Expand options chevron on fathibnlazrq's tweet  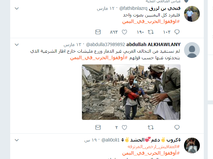click(17, 9)
